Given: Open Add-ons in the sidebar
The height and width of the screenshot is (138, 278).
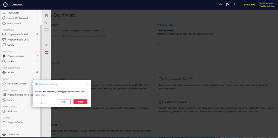Looking at the screenshot, I should [12, 111].
